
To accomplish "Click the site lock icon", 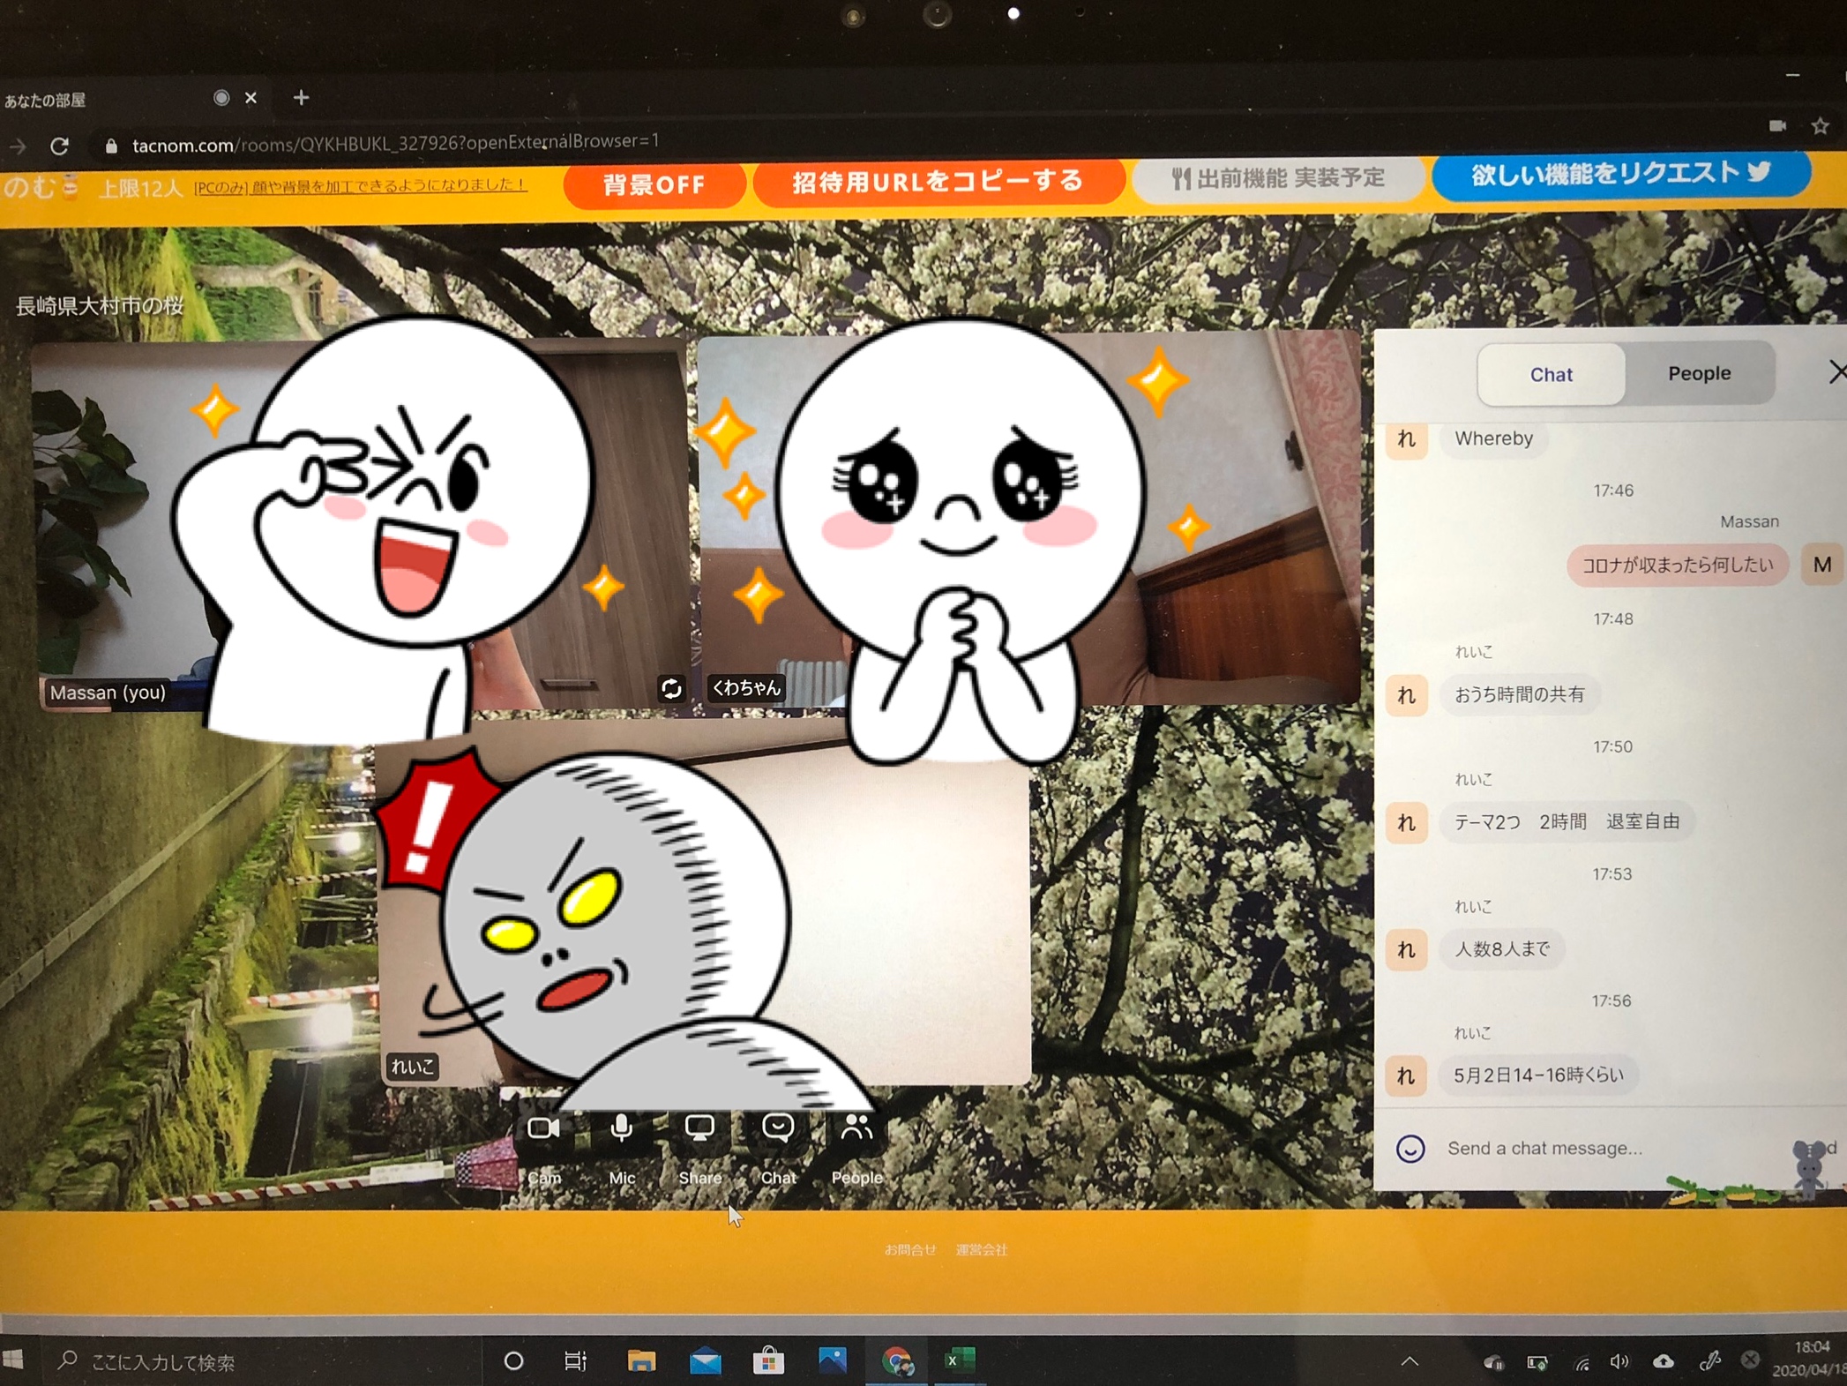I will (x=111, y=146).
